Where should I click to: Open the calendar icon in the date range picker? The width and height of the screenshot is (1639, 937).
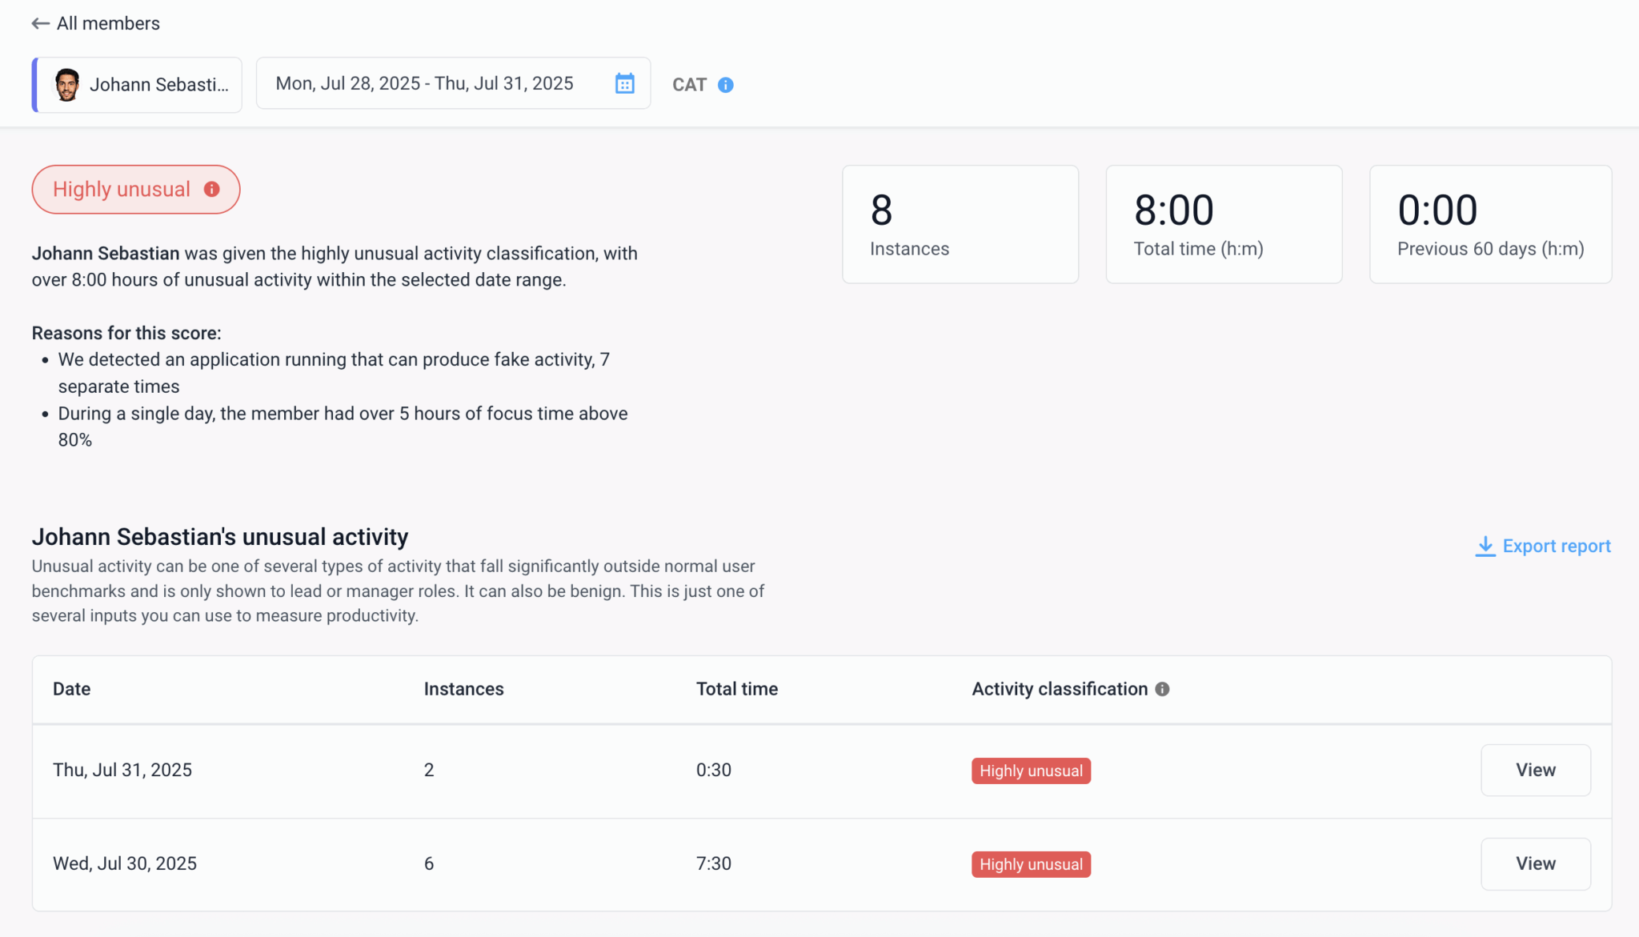click(x=625, y=83)
